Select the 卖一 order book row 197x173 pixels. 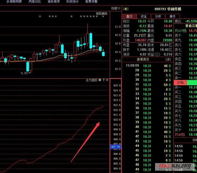tap(186, 78)
